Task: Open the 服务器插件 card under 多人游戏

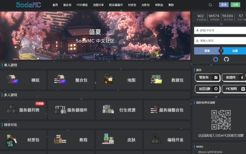Action: click(x=71, y=110)
